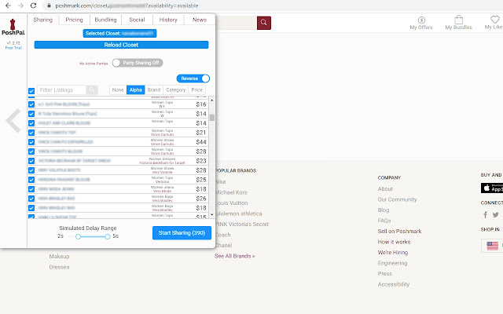Sort listings by Price

(x=197, y=89)
